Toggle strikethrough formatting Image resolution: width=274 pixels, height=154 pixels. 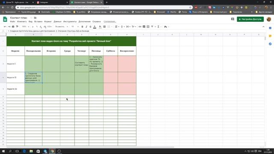(90, 27)
